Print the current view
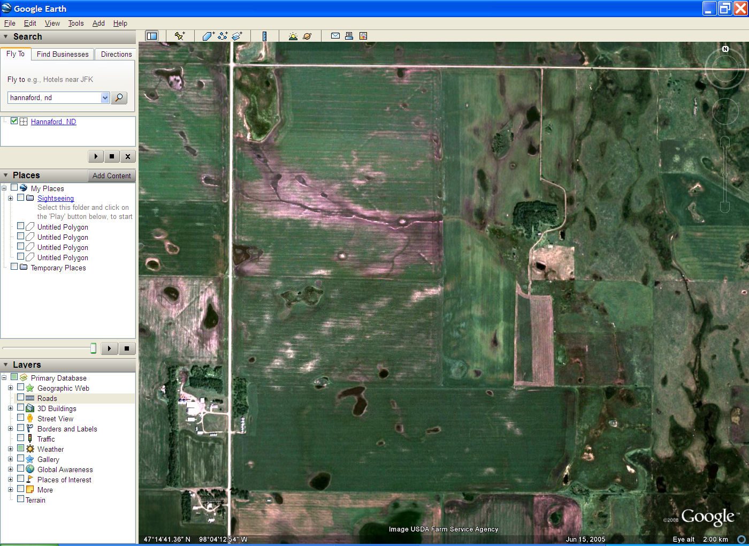The image size is (749, 546). point(349,36)
